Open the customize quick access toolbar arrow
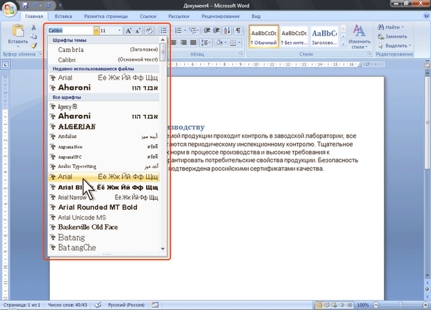Image resolution: width=431 pixels, height=310 pixels. coord(61,5)
